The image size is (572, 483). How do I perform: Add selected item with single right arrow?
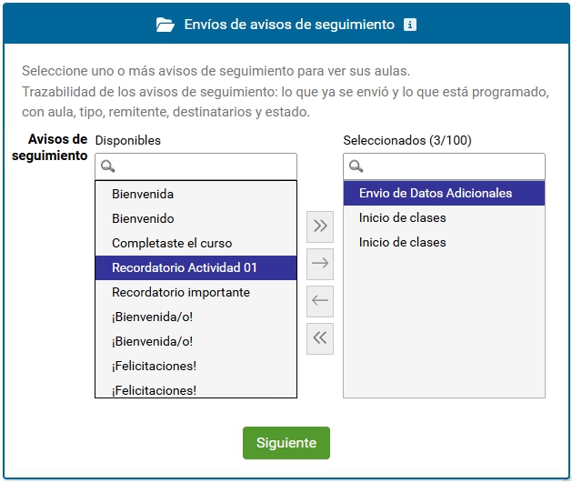(320, 264)
